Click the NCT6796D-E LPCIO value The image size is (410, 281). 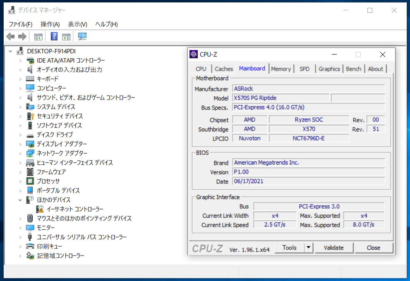(309, 138)
